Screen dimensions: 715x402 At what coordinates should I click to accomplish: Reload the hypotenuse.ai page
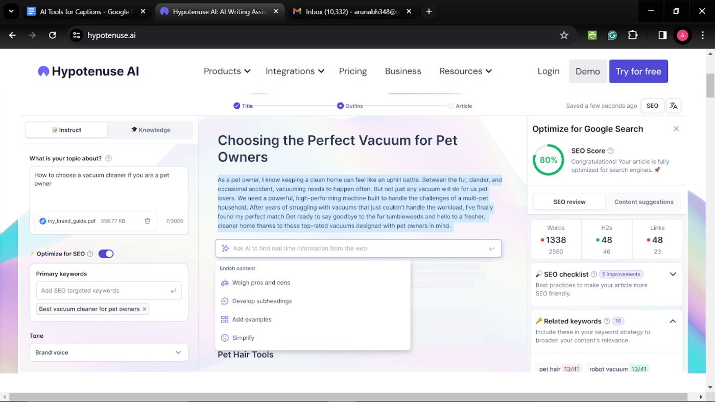52,35
